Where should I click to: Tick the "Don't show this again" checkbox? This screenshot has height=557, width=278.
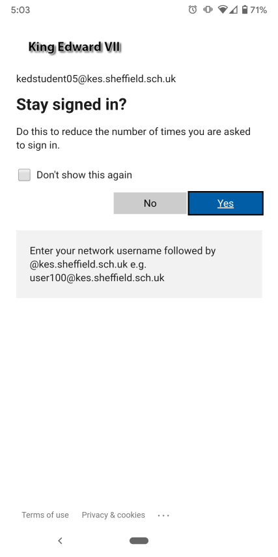click(24, 175)
